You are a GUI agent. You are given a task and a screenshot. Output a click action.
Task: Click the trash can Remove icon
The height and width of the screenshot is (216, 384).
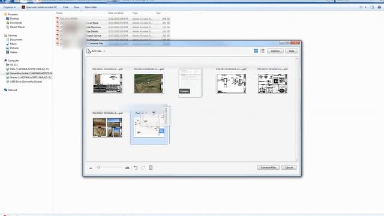tap(151, 167)
